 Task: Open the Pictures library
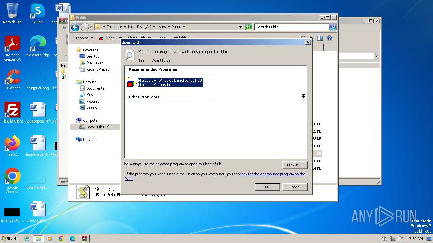pos(93,101)
